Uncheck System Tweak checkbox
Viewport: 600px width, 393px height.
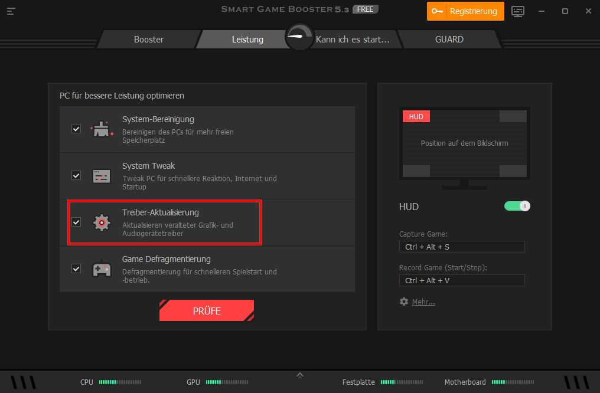[x=76, y=175]
